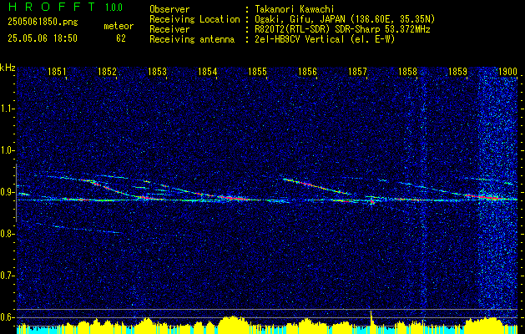Click the version number 1.0.0
525x334 pixels.
coord(114,7)
